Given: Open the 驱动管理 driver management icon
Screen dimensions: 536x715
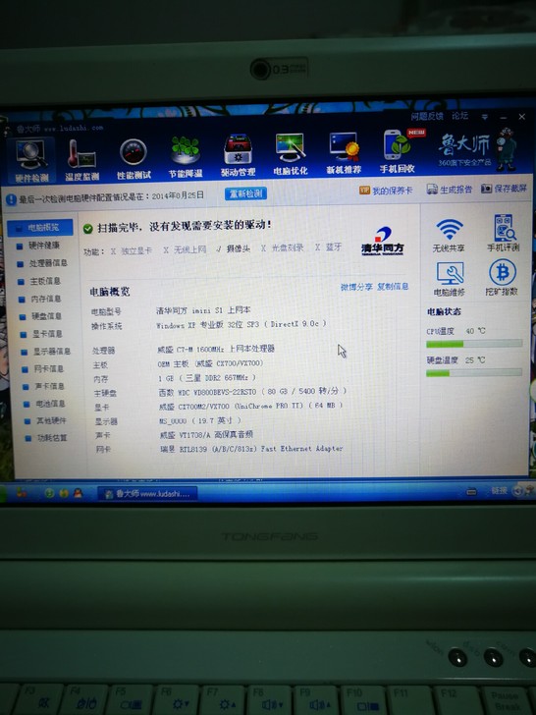Looking at the screenshot, I should tap(238, 155).
